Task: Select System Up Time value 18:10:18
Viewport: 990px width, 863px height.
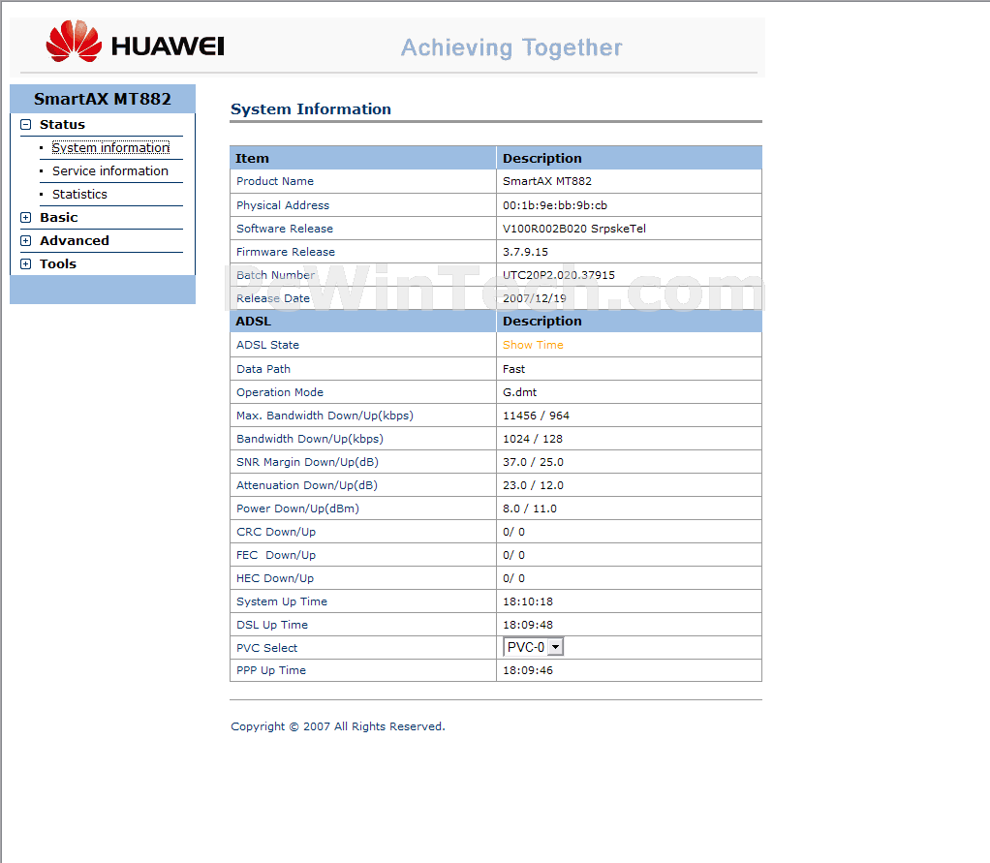Action: [528, 602]
